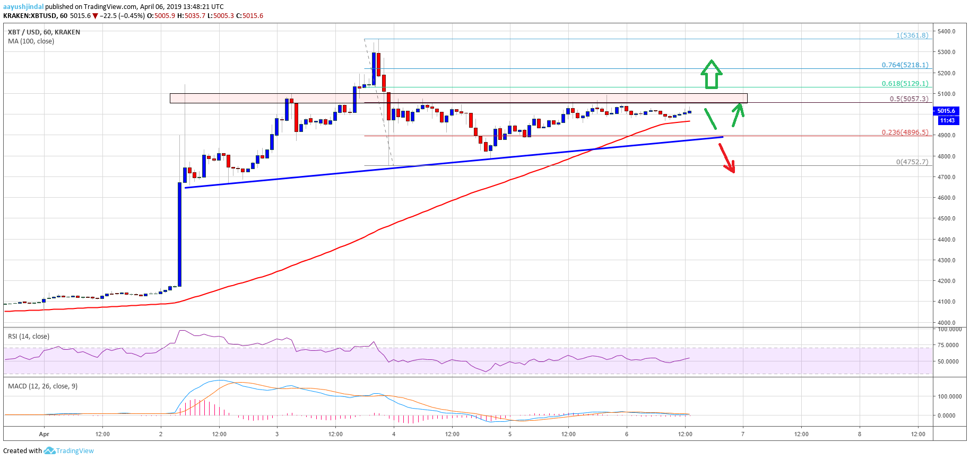Click the date 5 marker on time axis
This screenshot has height=460, width=970.
click(510, 434)
